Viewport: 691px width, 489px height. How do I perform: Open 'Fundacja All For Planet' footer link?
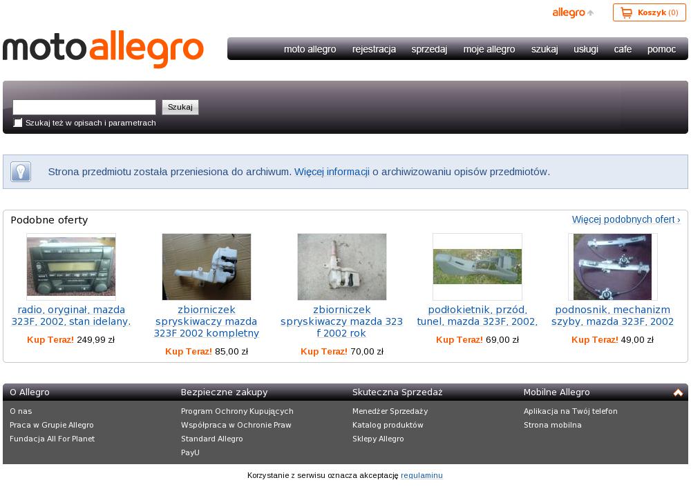tap(52, 439)
